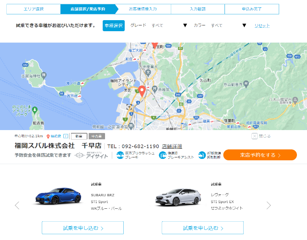
Task: Click the 篠栗 station marker on map
Action: (x=212, y=121)
